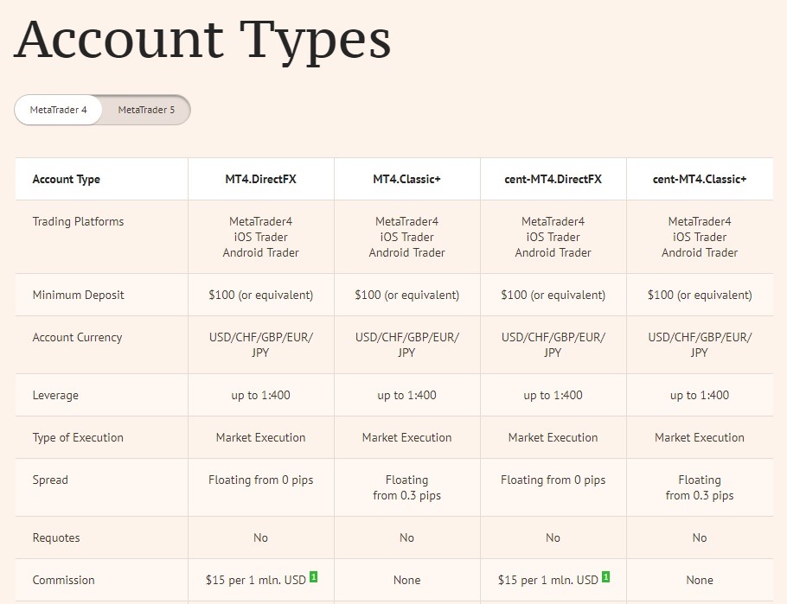This screenshot has height=604, width=787.
Task: Click Commission text for cent-MT4.DirectFX
Action: click(x=548, y=581)
